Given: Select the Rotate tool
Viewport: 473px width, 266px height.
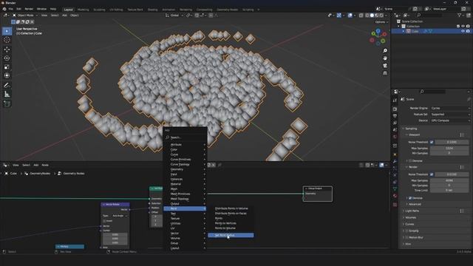Looking at the screenshot, I should pyautogui.click(x=7, y=58).
